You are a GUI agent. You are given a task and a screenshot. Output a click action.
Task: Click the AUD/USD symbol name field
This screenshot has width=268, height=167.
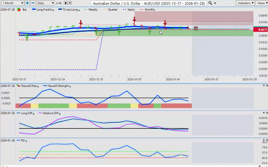[149, 3]
